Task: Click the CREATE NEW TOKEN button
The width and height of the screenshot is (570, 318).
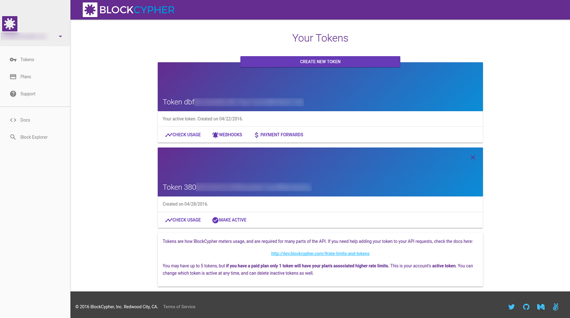Action: click(x=320, y=61)
